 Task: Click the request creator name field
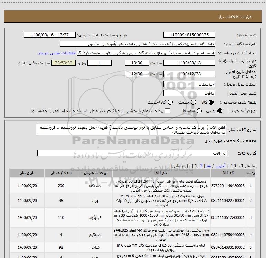[x=146, y=53]
